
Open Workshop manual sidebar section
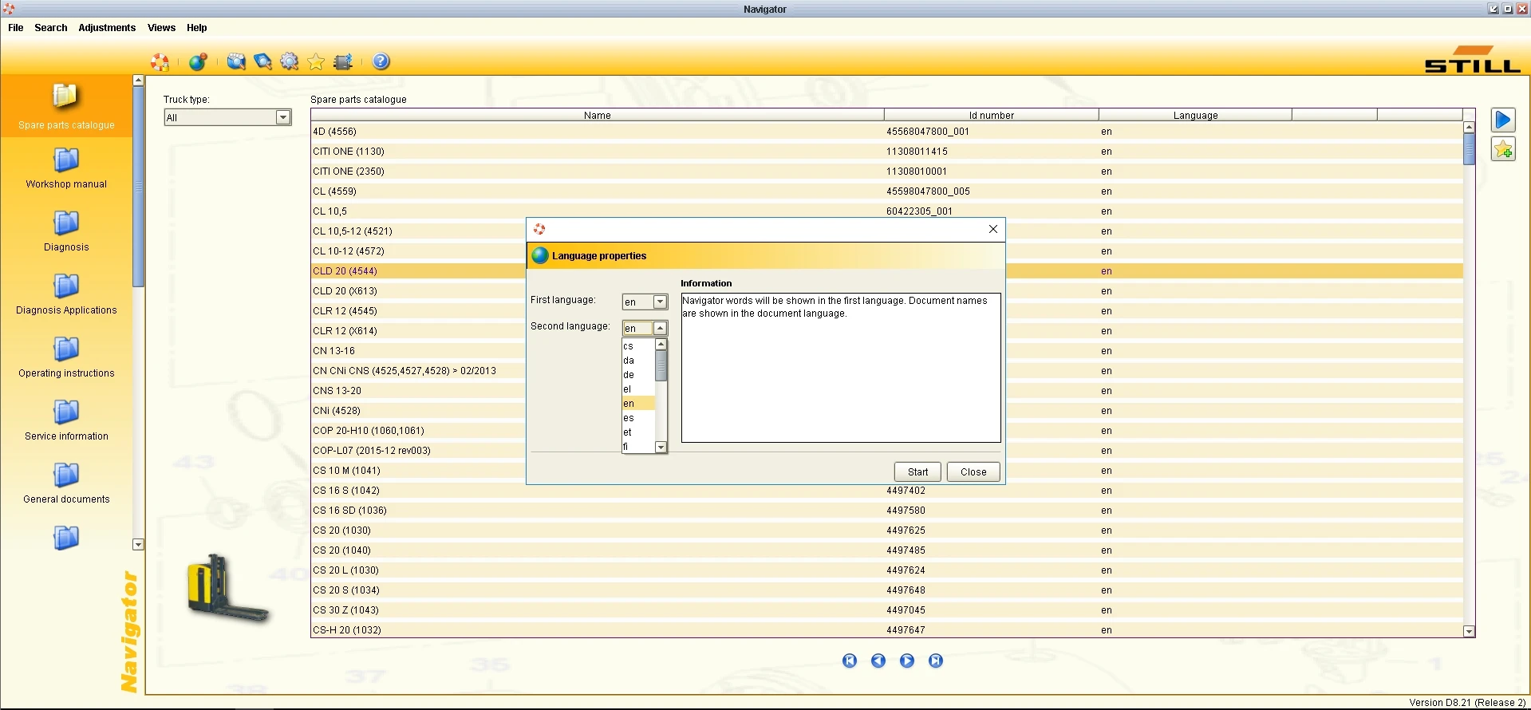click(x=66, y=168)
